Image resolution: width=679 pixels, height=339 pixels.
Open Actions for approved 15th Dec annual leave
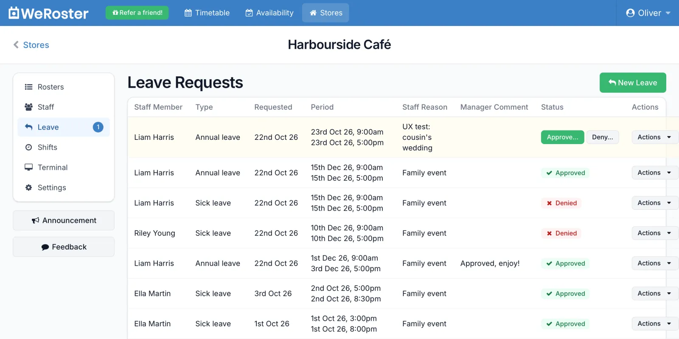coord(655,172)
